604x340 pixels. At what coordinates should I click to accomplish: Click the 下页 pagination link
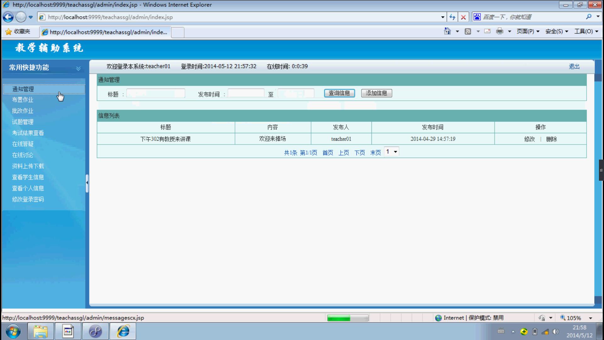click(360, 153)
